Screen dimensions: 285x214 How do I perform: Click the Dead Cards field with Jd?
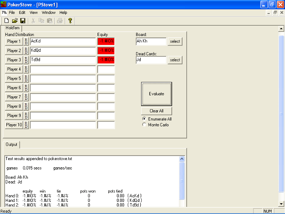(x=151, y=60)
